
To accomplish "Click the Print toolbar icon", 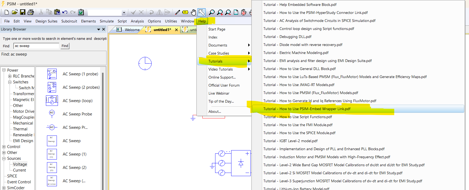I will 31,12.
